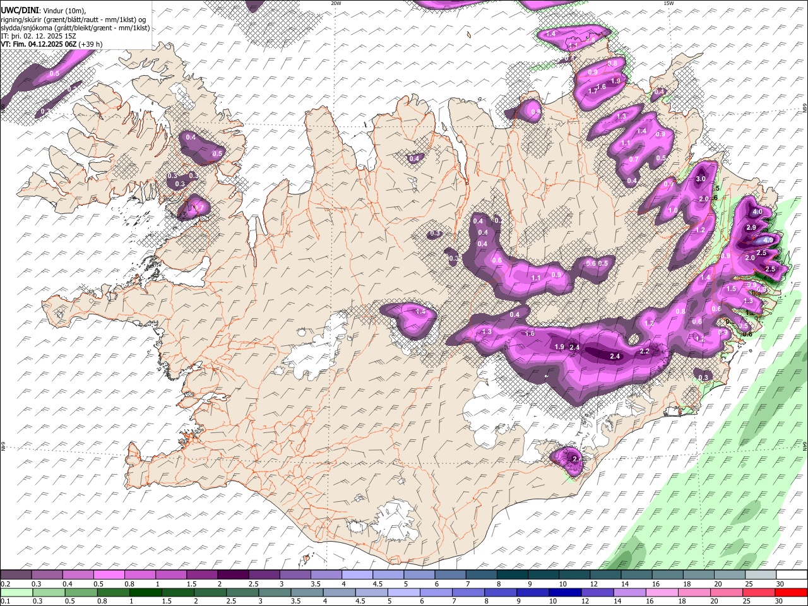Viewport: 808px width, 606px height.
Task: Click bright red rain swatch after 30
Action: [x=790, y=592]
